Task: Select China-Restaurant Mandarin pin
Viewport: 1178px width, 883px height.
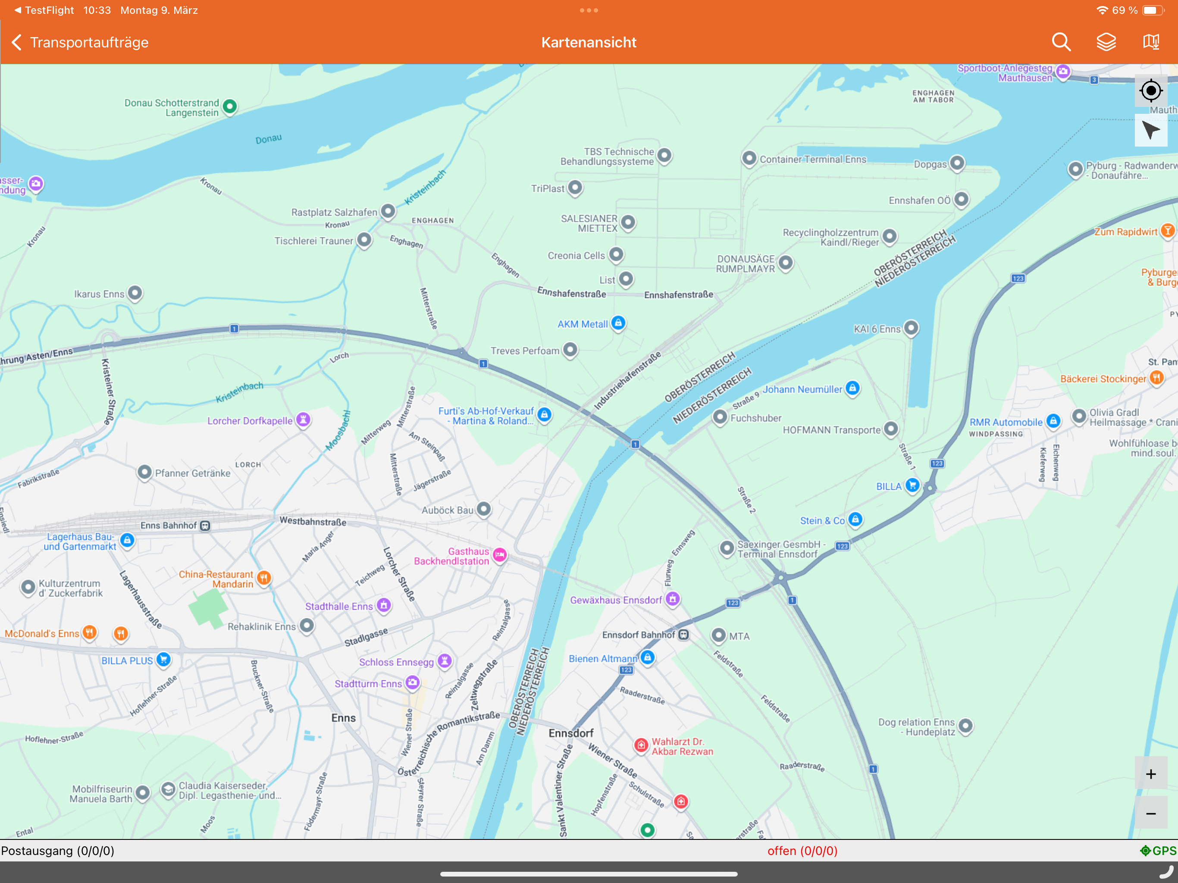Action: (x=263, y=578)
